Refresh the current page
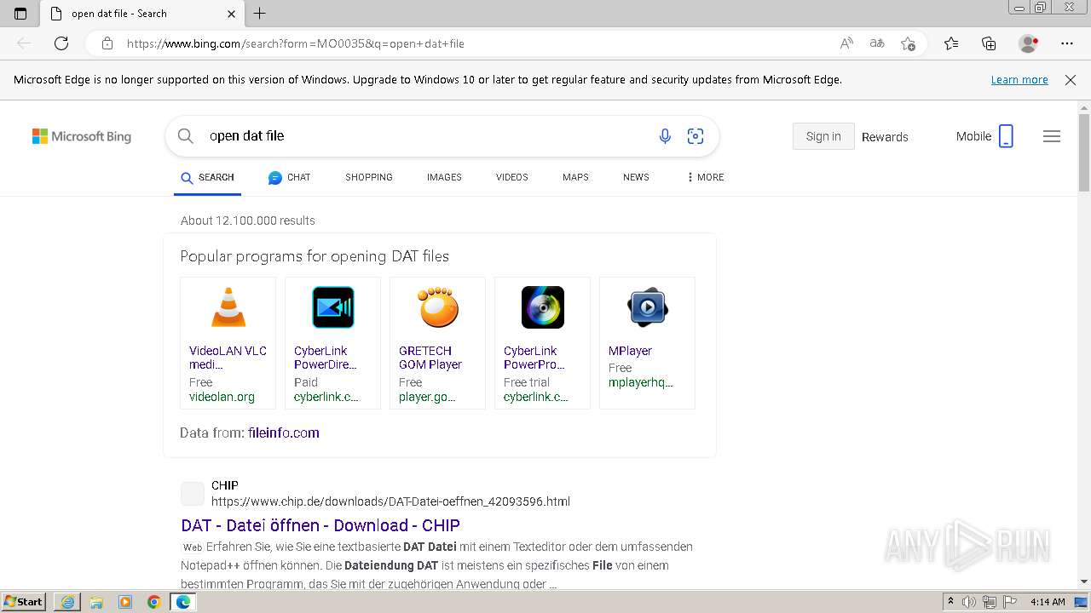1091x613 pixels. tap(61, 43)
